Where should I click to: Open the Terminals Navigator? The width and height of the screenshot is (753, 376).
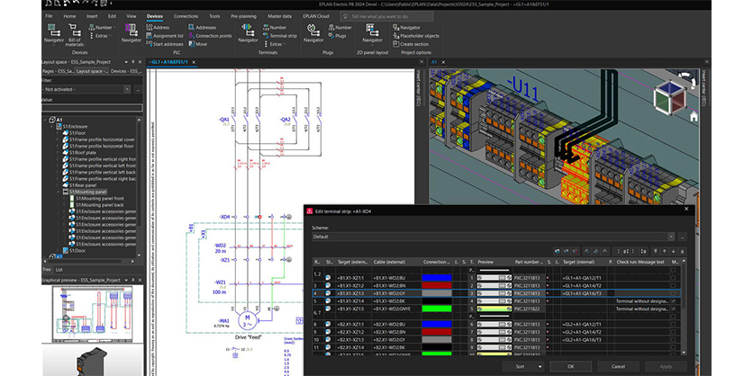[x=248, y=30]
